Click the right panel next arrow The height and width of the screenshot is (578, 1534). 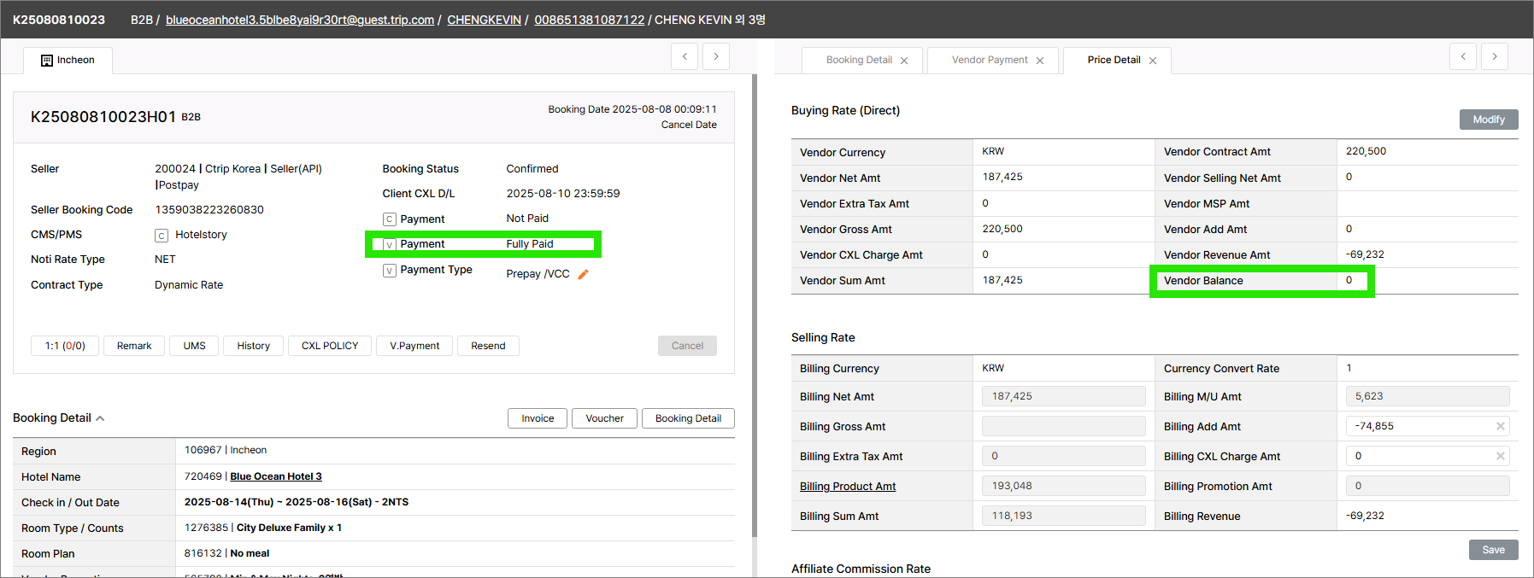click(x=1495, y=56)
